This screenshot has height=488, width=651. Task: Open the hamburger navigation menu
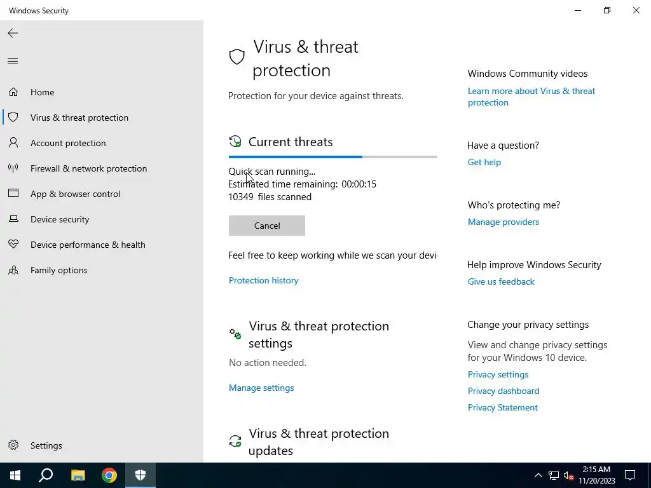[13, 62]
